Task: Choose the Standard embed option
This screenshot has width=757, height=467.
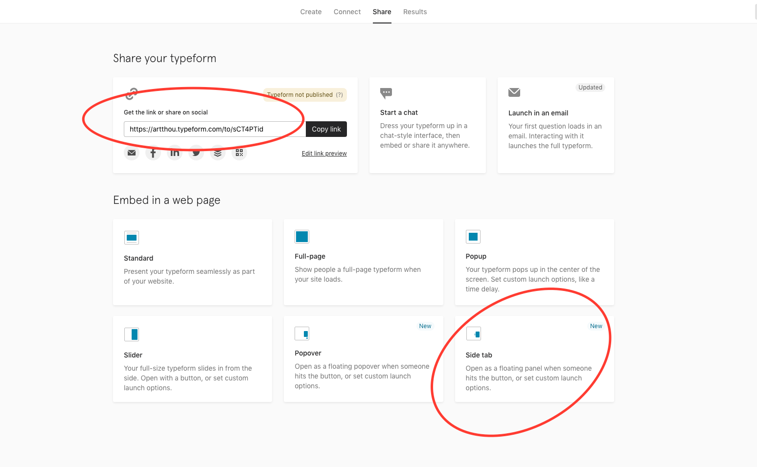Action: 192,262
